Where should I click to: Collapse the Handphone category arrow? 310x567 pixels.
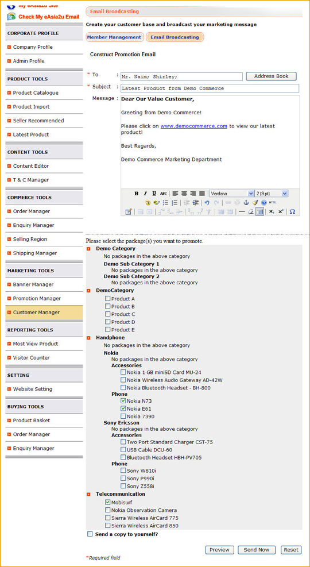pos(88,338)
